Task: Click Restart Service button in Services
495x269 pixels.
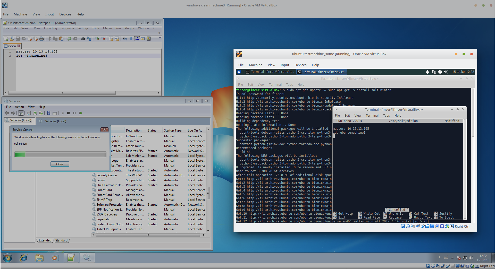Action: click(80, 113)
